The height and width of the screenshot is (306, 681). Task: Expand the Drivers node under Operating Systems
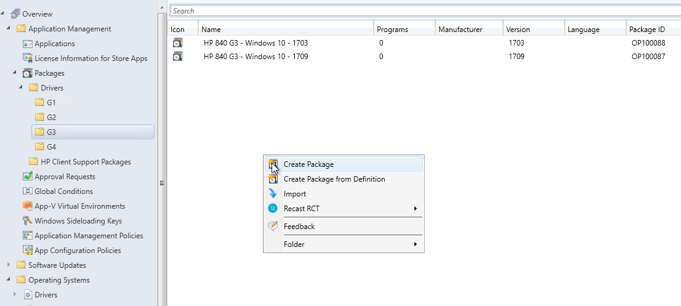pyautogui.click(x=15, y=295)
